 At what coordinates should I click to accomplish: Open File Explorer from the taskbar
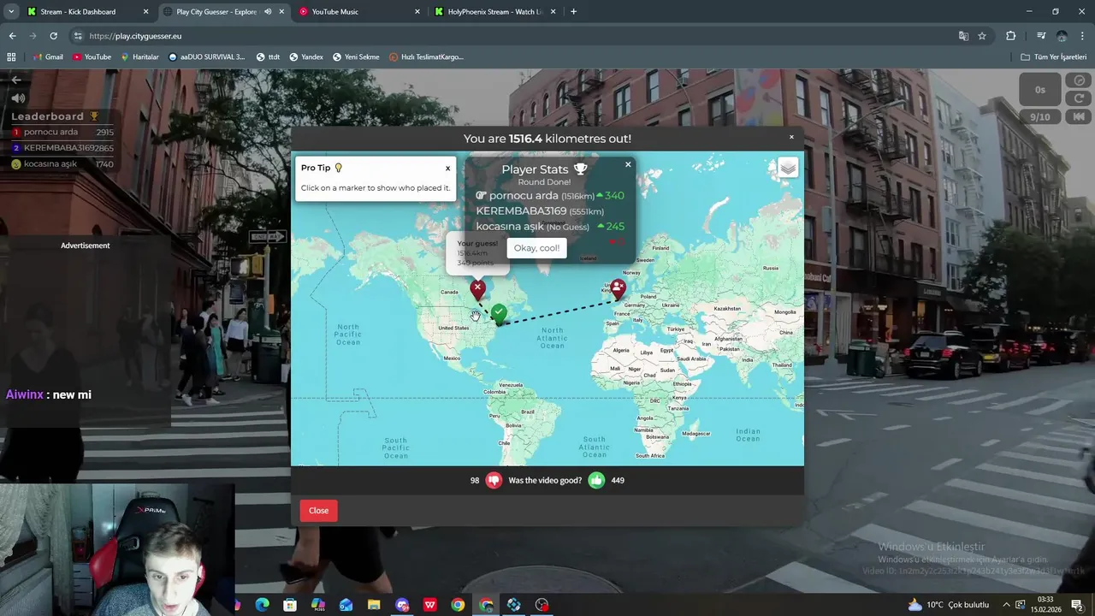374,605
